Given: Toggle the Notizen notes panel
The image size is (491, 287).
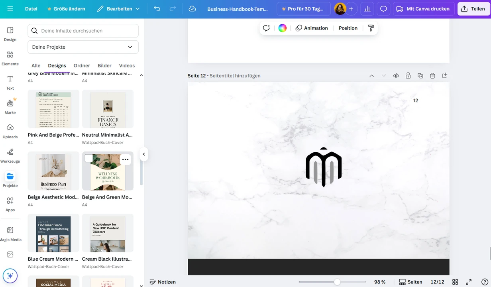Looking at the screenshot, I should tap(163, 282).
